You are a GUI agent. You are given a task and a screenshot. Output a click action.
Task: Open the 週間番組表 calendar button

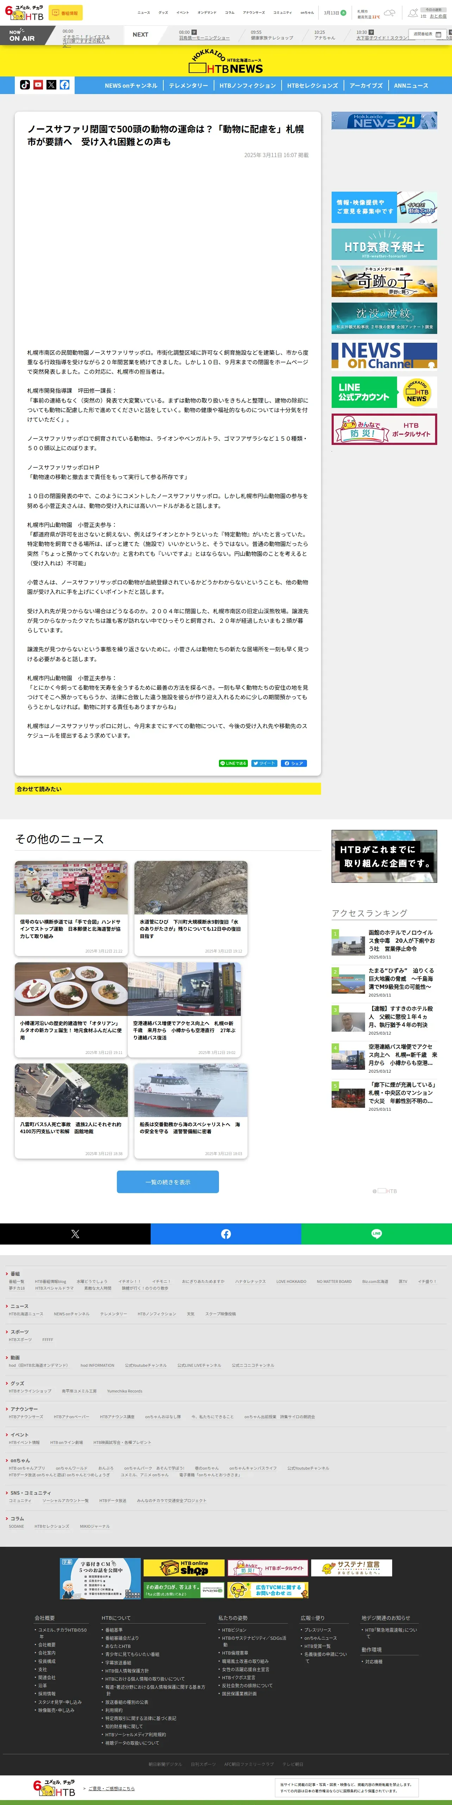427,33
